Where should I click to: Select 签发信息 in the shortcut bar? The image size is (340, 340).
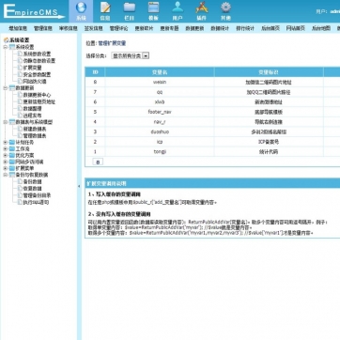pos(94,28)
